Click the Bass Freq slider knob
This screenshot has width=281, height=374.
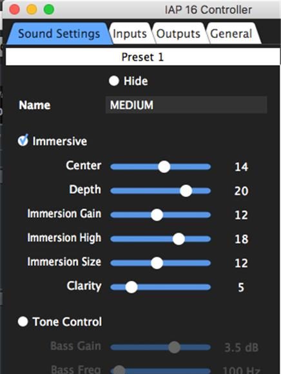[119, 370]
